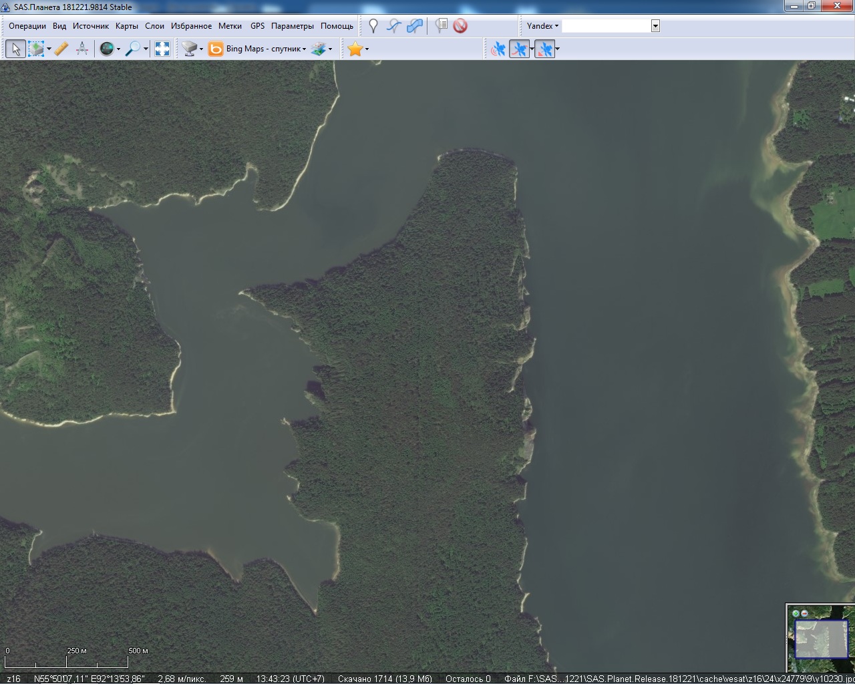Zoom in the minimap with green plus
Viewport: 855px width, 684px height.
(x=796, y=613)
